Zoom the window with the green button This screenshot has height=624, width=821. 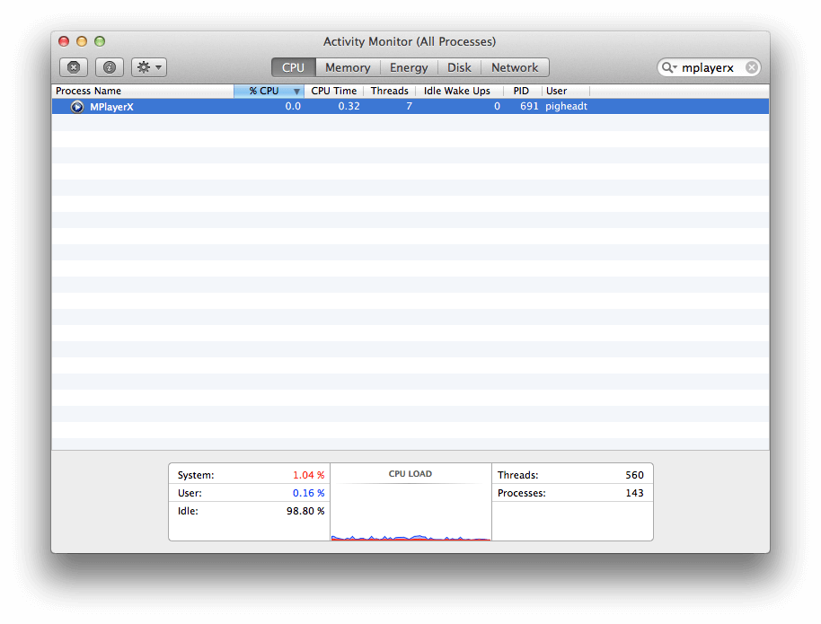pyautogui.click(x=100, y=41)
